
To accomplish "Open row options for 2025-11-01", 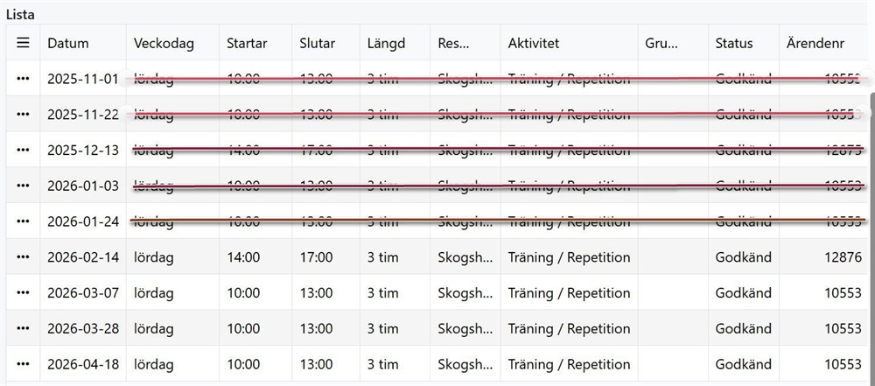I will click(x=23, y=79).
